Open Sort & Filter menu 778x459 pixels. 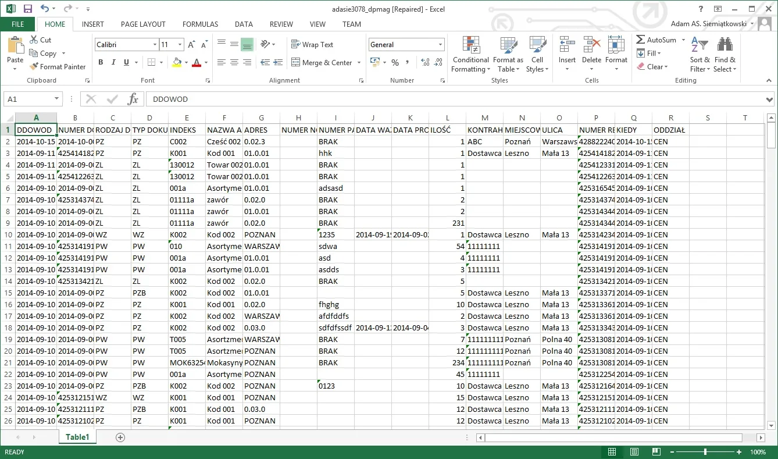(700, 54)
